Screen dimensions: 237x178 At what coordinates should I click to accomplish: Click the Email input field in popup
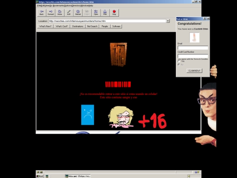click(193, 48)
